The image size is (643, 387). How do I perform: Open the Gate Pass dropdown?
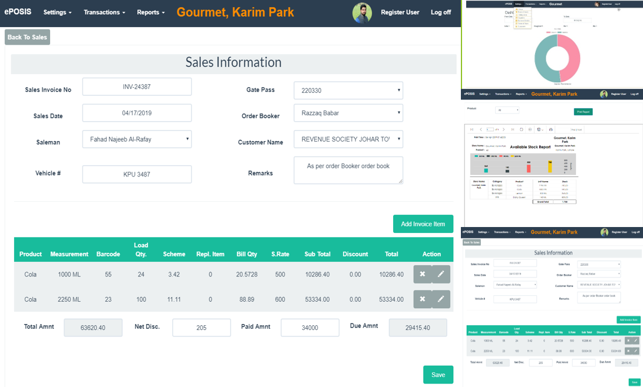348,91
